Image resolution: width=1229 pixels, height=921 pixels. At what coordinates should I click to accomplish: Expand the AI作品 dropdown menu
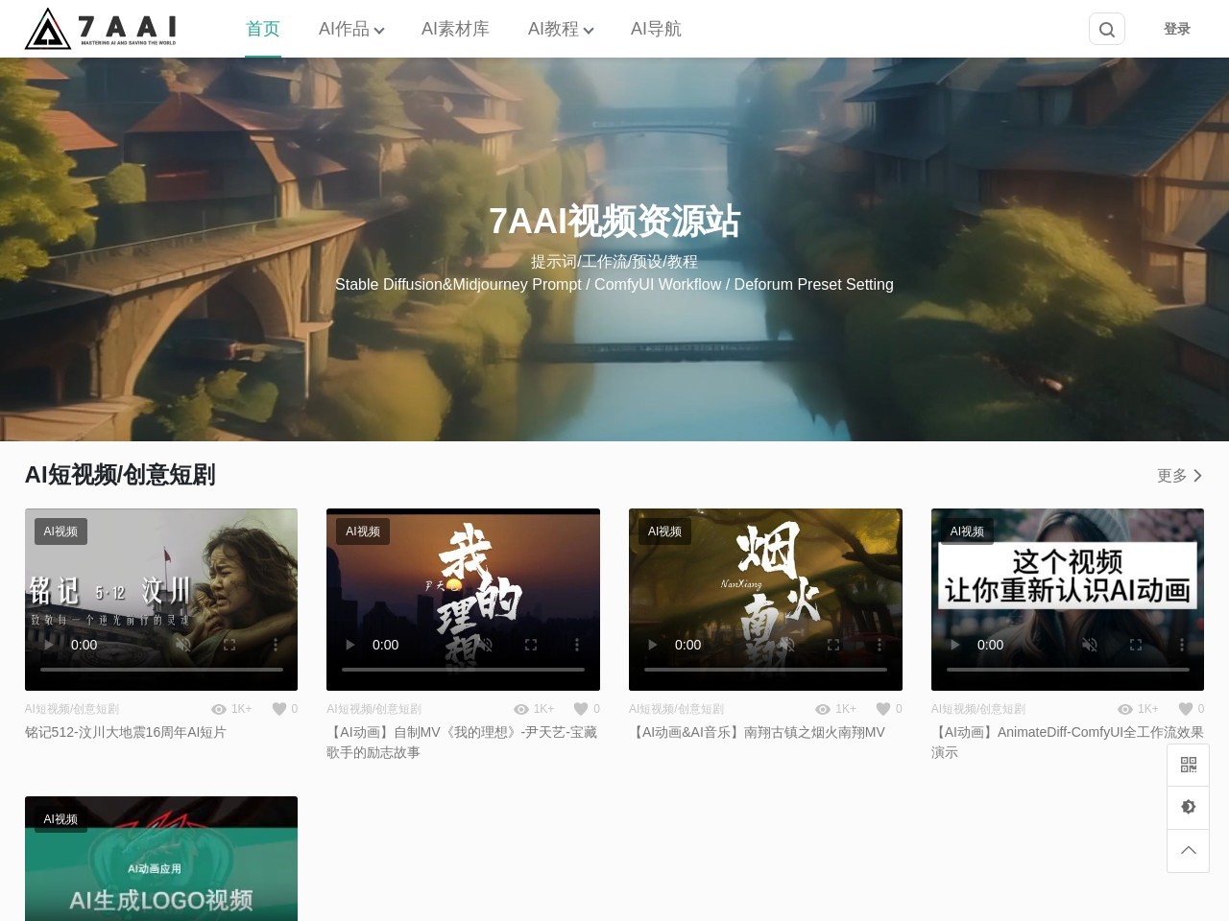pos(349,29)
